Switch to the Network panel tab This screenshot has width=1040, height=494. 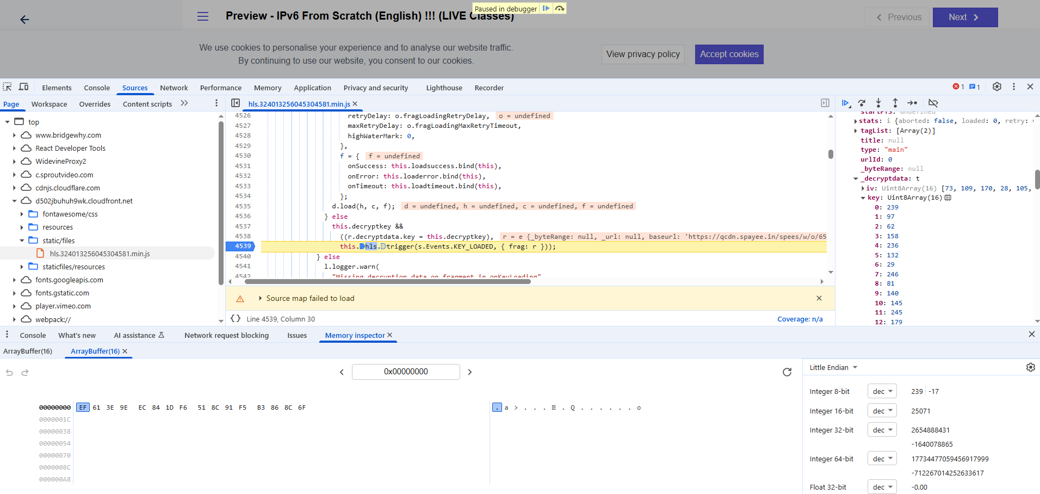click(174, 88)
